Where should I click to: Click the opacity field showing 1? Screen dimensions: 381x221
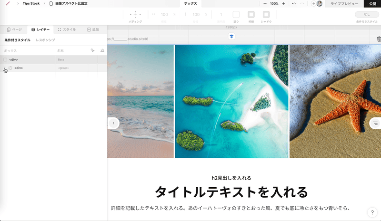pos(221,15)
